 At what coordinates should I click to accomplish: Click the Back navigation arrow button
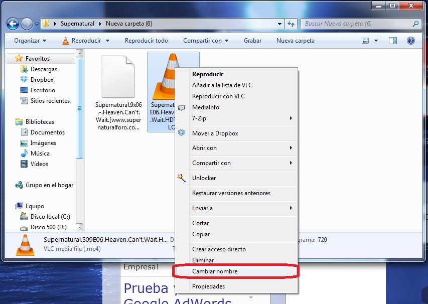pyautogui.click(x=13, y=24)
